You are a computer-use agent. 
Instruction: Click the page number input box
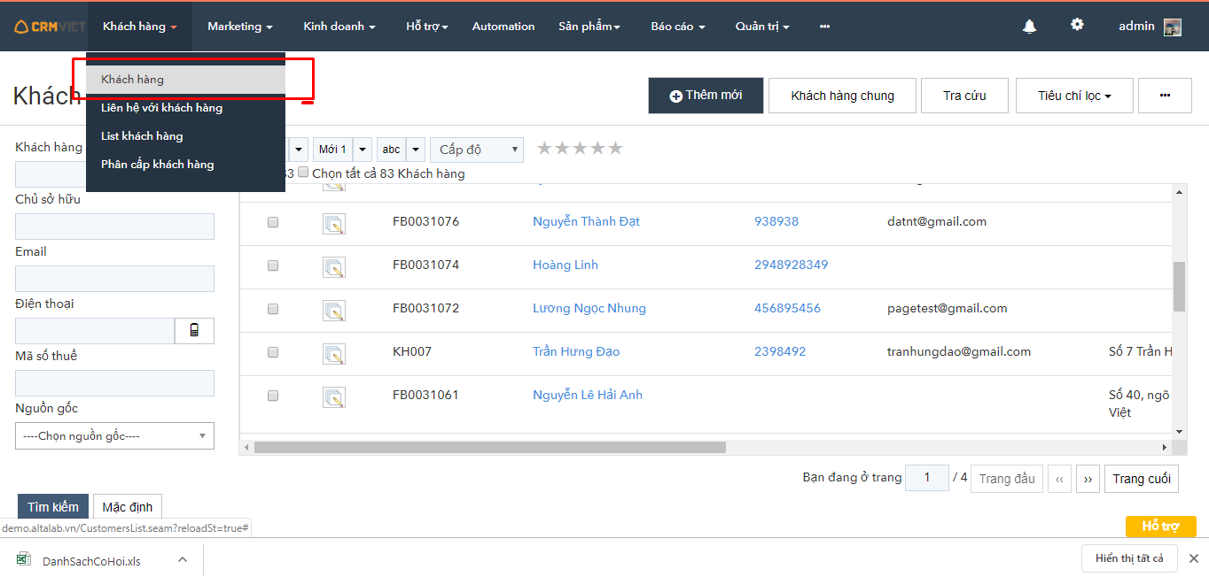pyautogui.click(x=927, y=478)
